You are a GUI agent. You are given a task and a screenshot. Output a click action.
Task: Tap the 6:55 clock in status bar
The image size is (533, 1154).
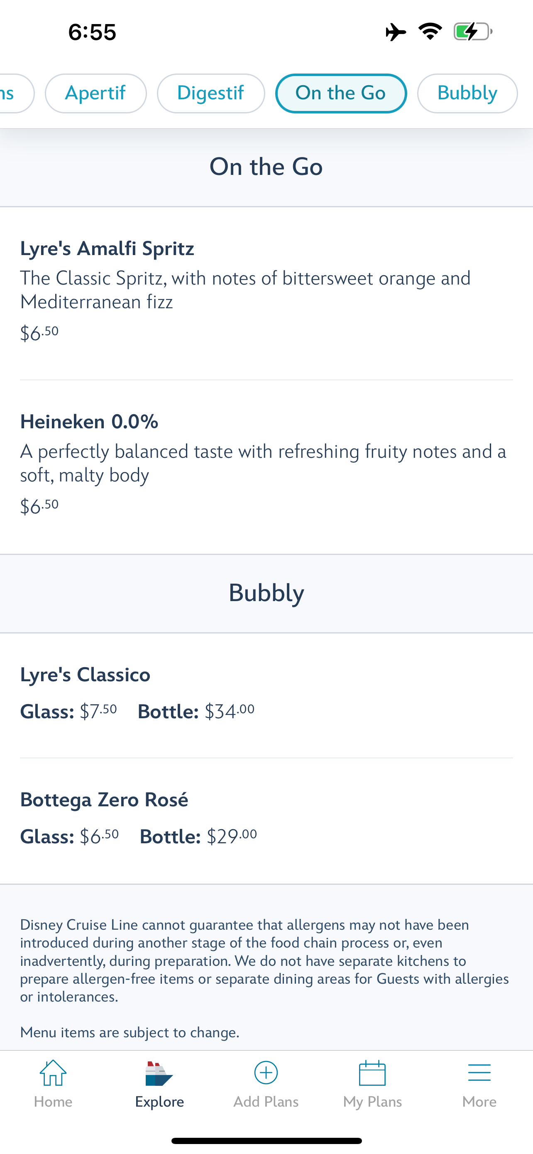point(92,32)
